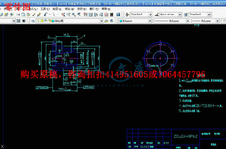Image resolution: width=226 pixels, height=149 pixels.
Task: Click the Zoom Previous icon
Action: (79, 14)
